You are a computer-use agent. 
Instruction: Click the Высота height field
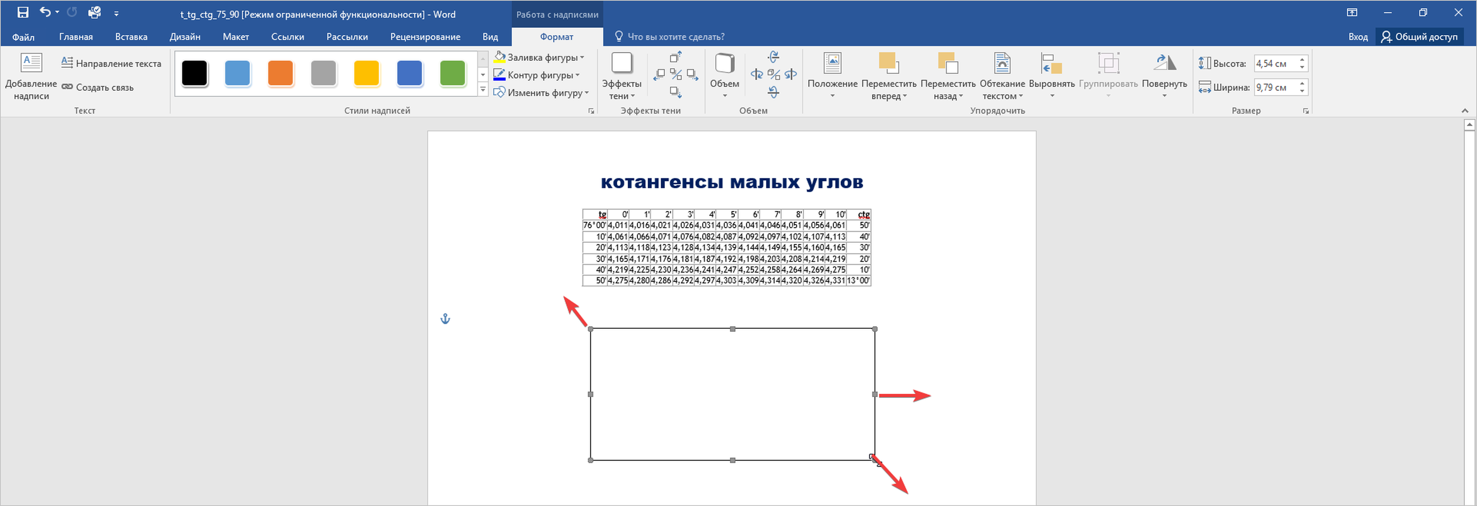click(1274, 64)
